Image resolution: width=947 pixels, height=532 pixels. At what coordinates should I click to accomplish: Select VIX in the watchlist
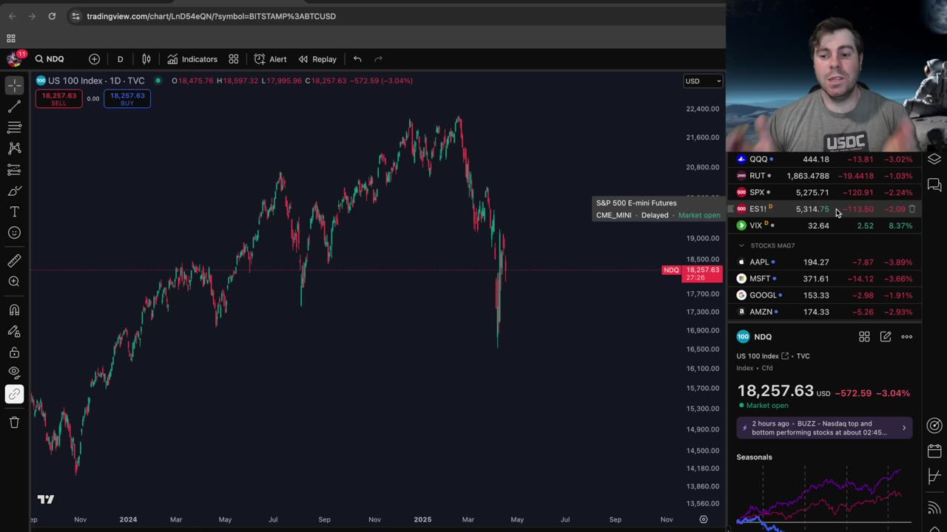[825, 225]
